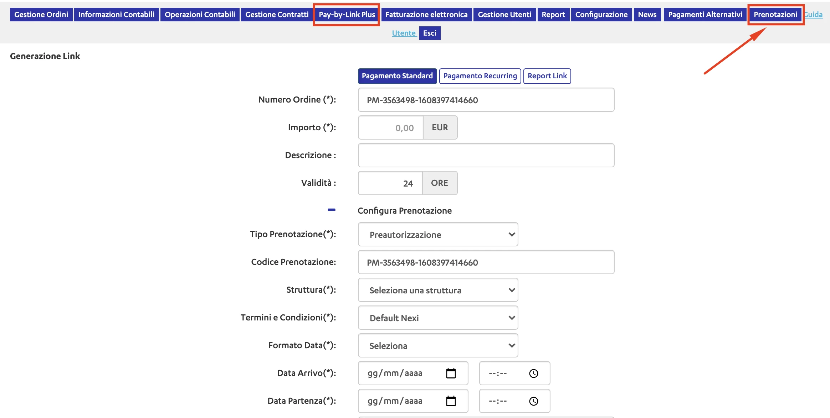
Task: Open the Gestione Contratti menu
Action: coord(277,15)
